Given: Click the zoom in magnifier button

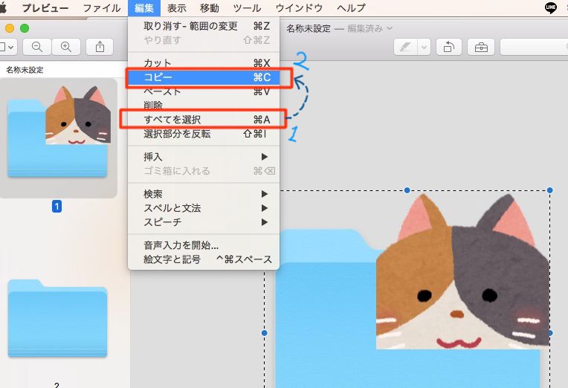Looking at the screenshot, I should tap(66, 47).
